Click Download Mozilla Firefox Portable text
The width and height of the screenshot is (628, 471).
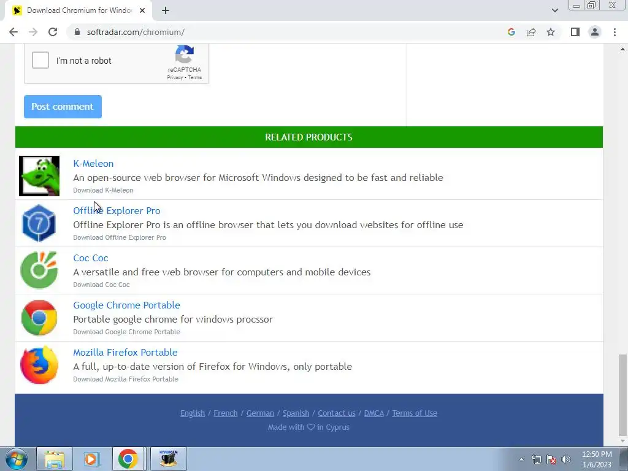click(x=126, y=379)
